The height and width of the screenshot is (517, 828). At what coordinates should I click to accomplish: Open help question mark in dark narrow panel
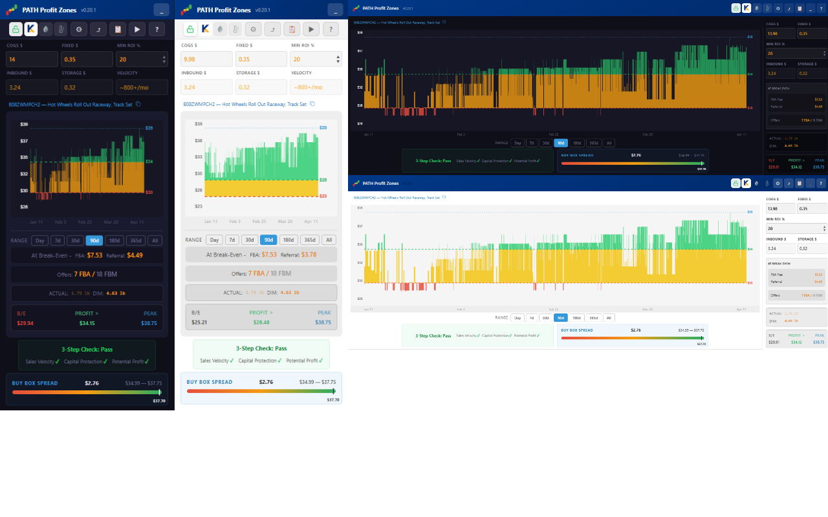coord(157,29)
